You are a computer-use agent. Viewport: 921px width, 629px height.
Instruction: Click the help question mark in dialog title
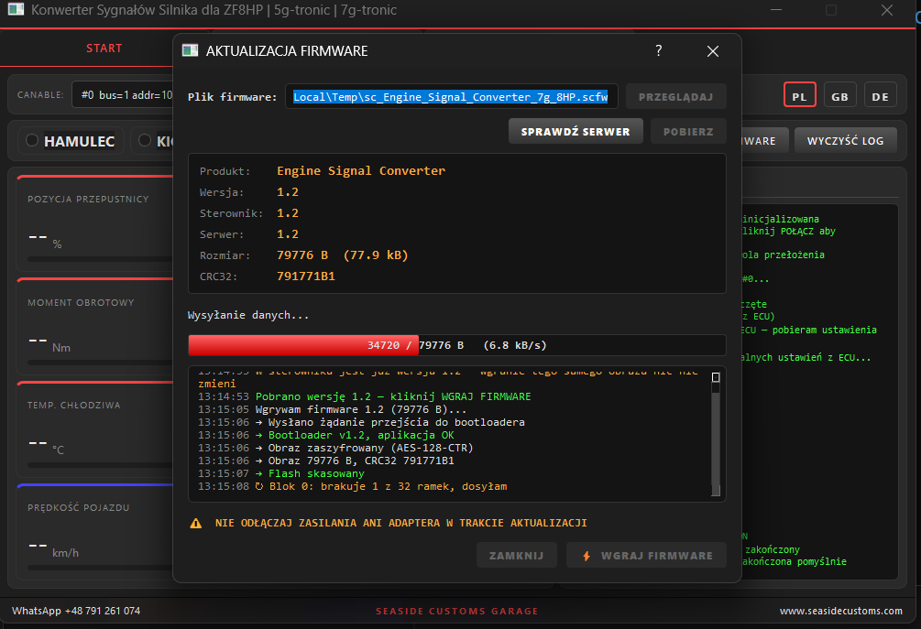point(658,51)
